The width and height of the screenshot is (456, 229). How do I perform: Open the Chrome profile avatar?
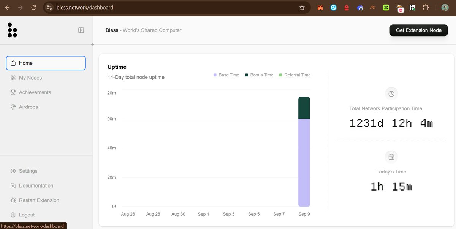tap(445, 7)
